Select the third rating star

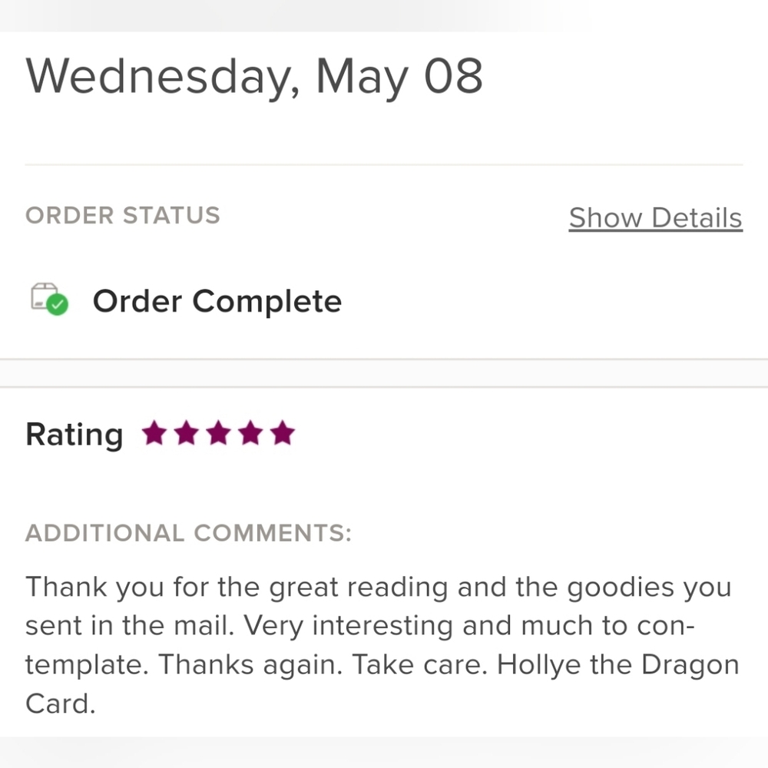pyautogui.click(x=219, y=434)
